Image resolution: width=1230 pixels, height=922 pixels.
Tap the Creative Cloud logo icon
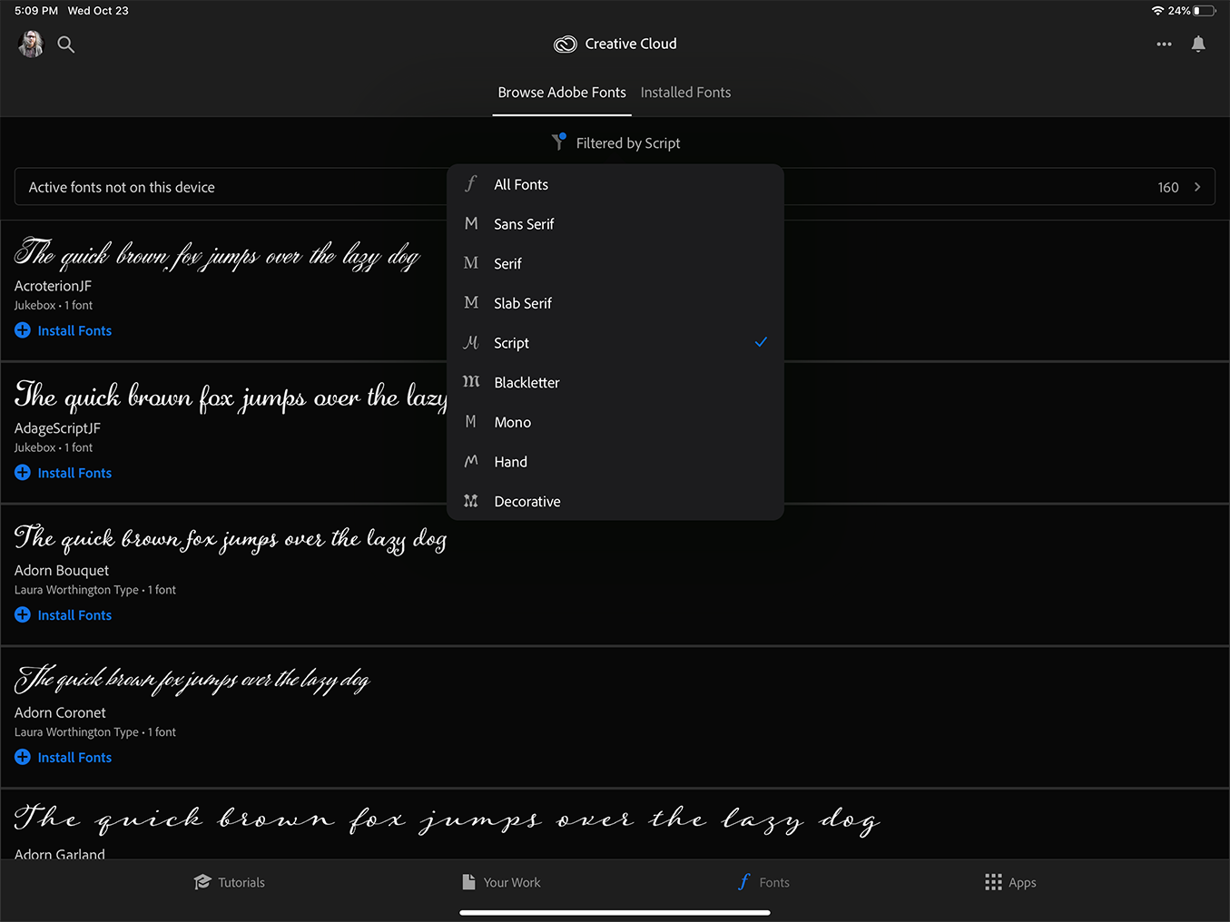(x=566, y=44)
